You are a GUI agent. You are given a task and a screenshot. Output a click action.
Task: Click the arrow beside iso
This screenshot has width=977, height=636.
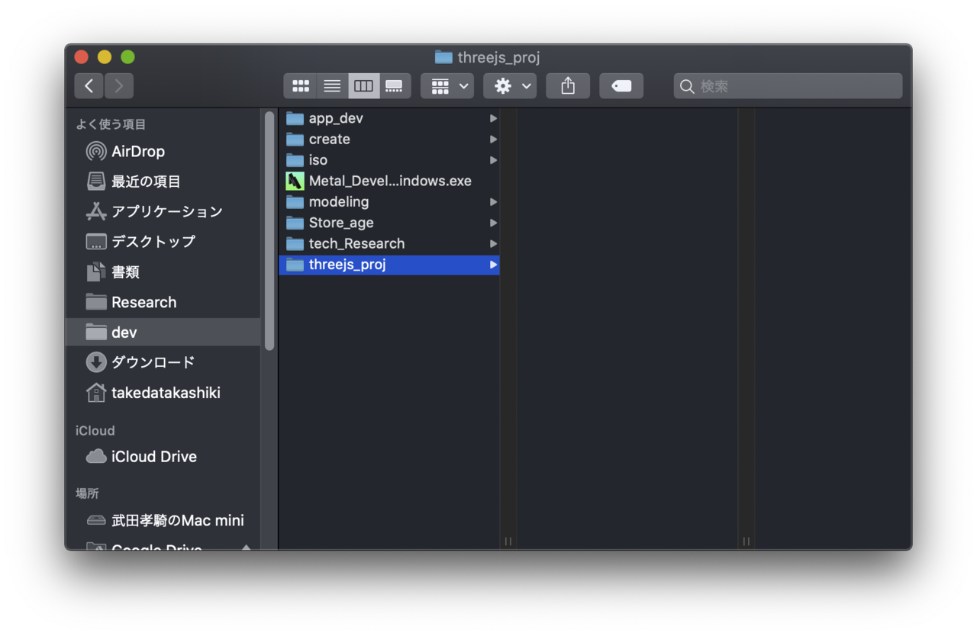pyautogui.click(x=493, y=160)
